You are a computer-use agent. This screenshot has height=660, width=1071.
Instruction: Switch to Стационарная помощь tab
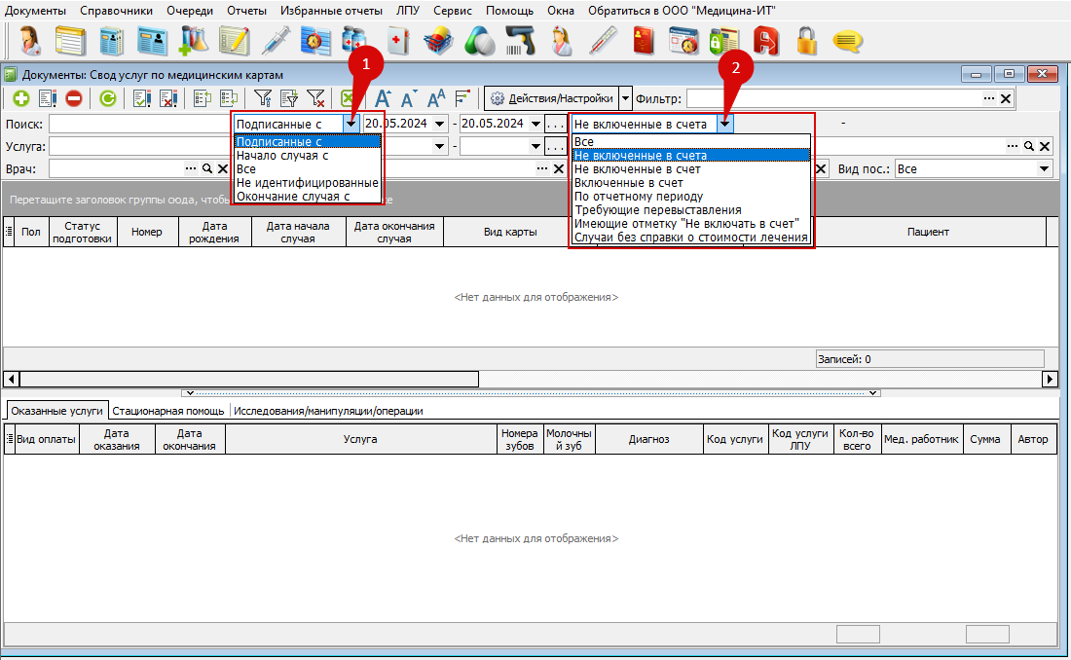(x=168, y=411)
